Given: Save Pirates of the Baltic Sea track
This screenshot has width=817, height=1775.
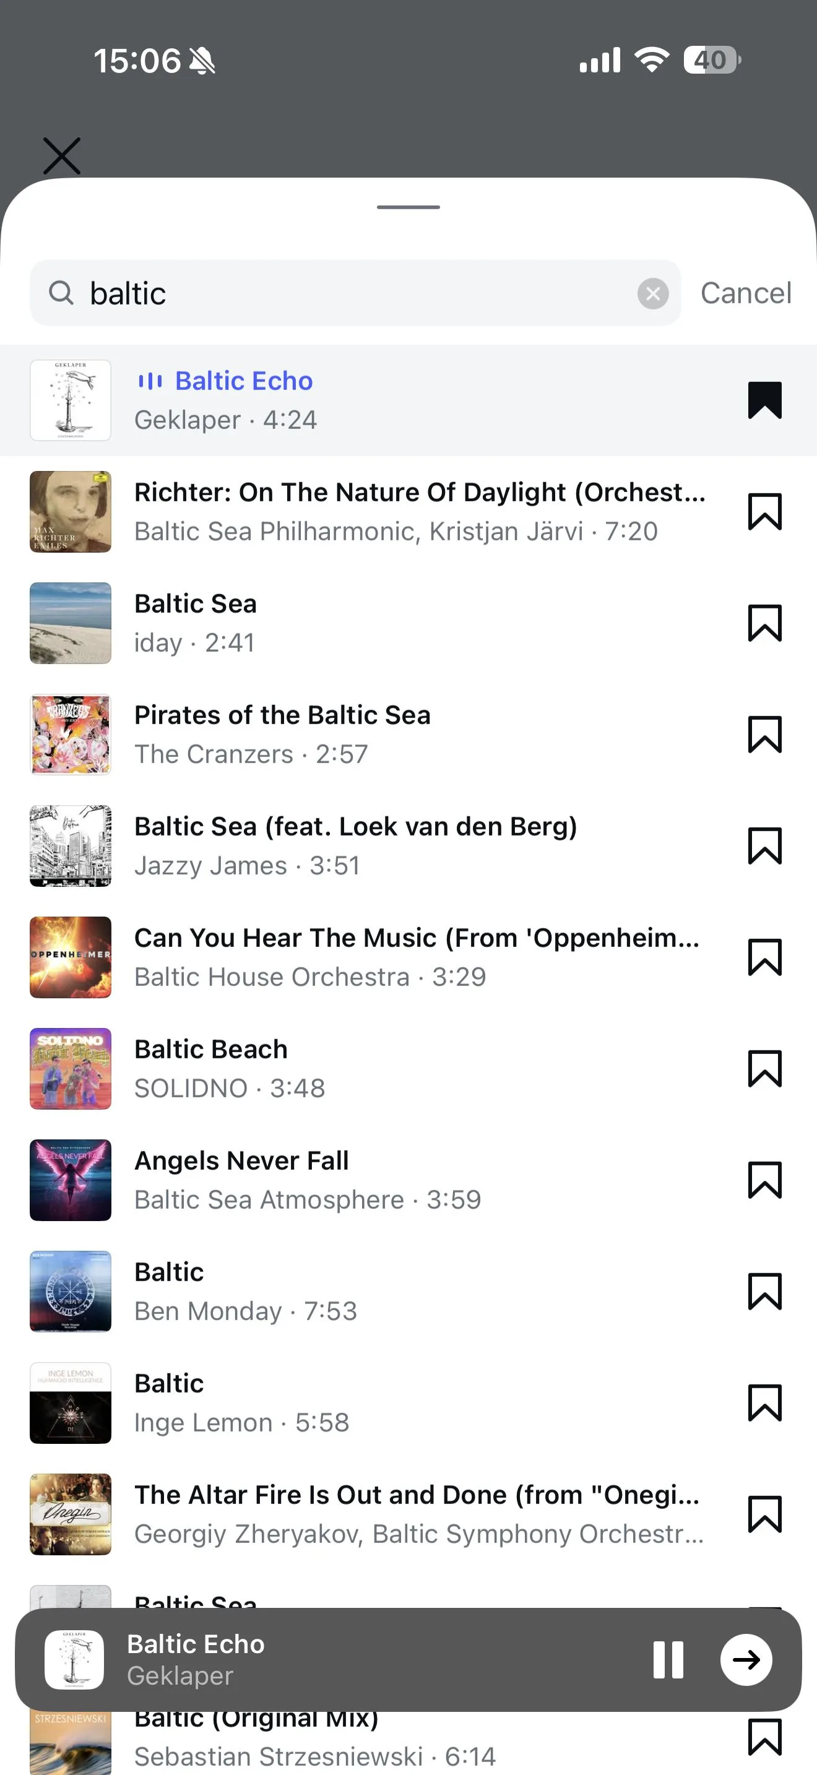Looking at the screenshot, I should click(x=764, y=735).
